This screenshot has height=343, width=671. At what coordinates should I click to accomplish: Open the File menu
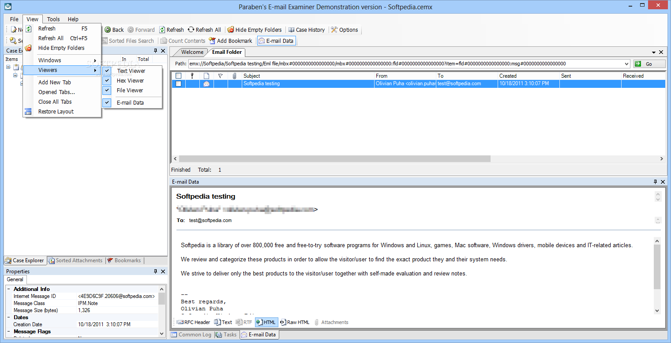coord(14,19)
